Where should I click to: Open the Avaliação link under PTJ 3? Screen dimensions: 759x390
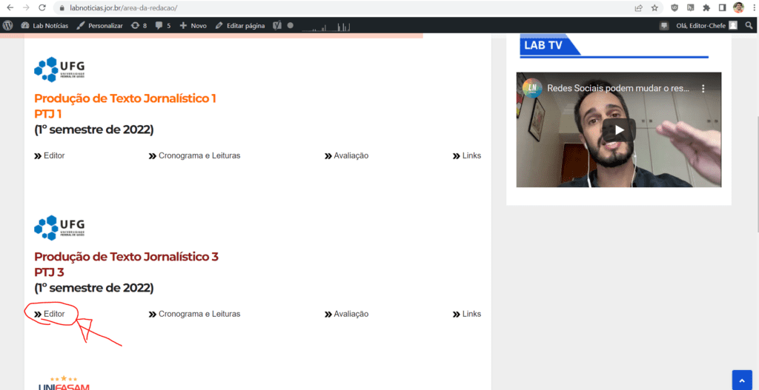tap(351, 314)
